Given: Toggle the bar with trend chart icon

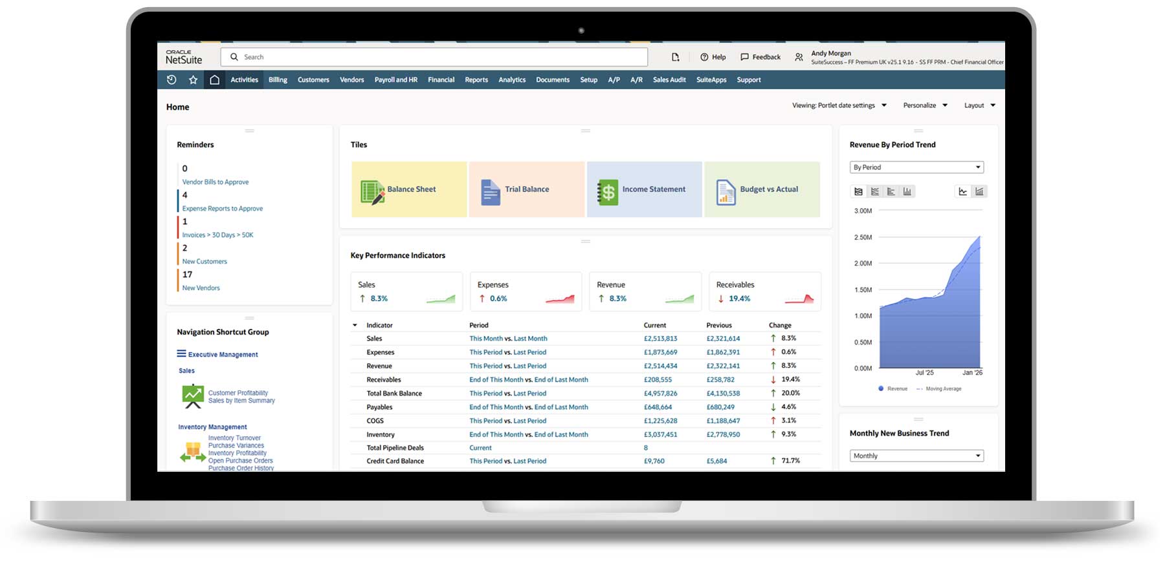Looking at the screenshot, I should coord(979,191).
